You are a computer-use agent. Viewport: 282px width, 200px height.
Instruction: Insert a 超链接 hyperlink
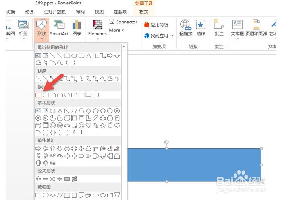(x=186, y=28)
